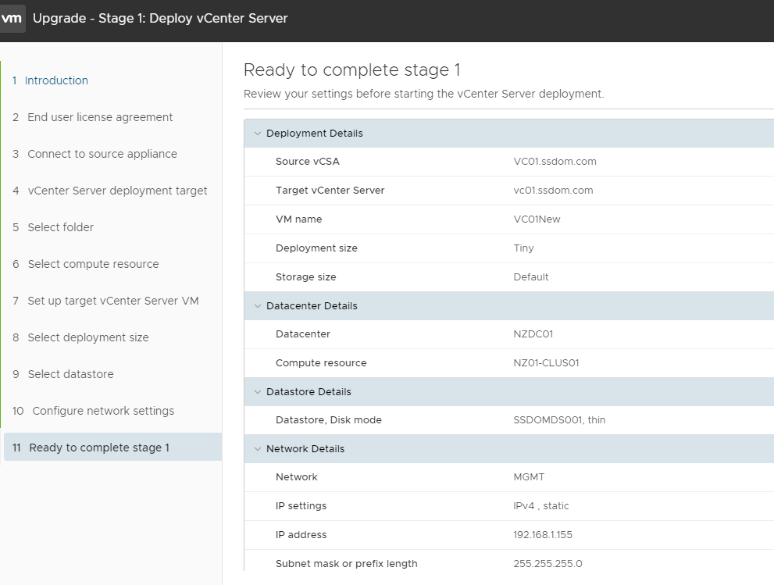Click the Deployment size value Tiny
The width and height of the screenshot is (774, 585).
[x=524, y=248]
